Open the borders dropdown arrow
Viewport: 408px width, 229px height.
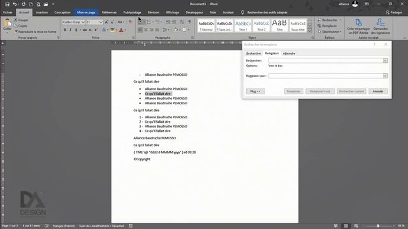tap(189, 30)
